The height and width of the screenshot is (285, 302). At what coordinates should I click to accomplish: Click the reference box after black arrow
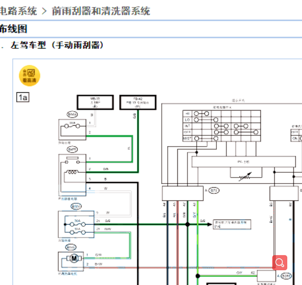click(x=232, y=224)
